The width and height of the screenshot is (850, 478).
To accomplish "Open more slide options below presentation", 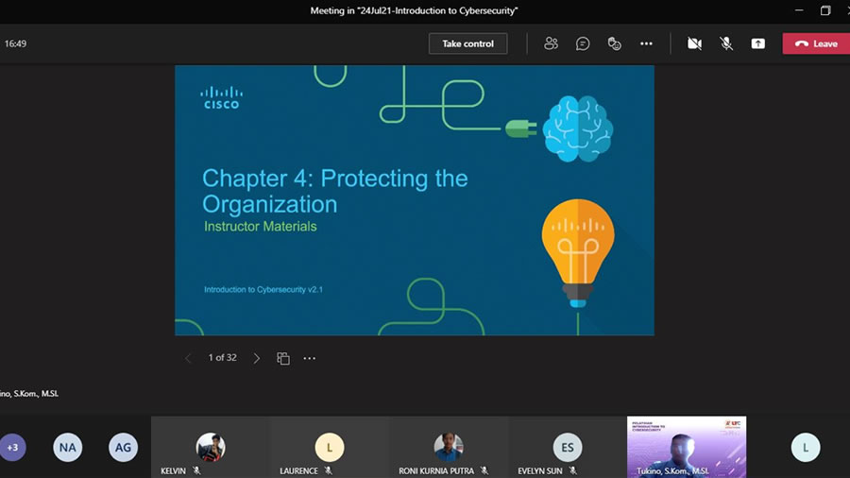I will pos(309,358).
